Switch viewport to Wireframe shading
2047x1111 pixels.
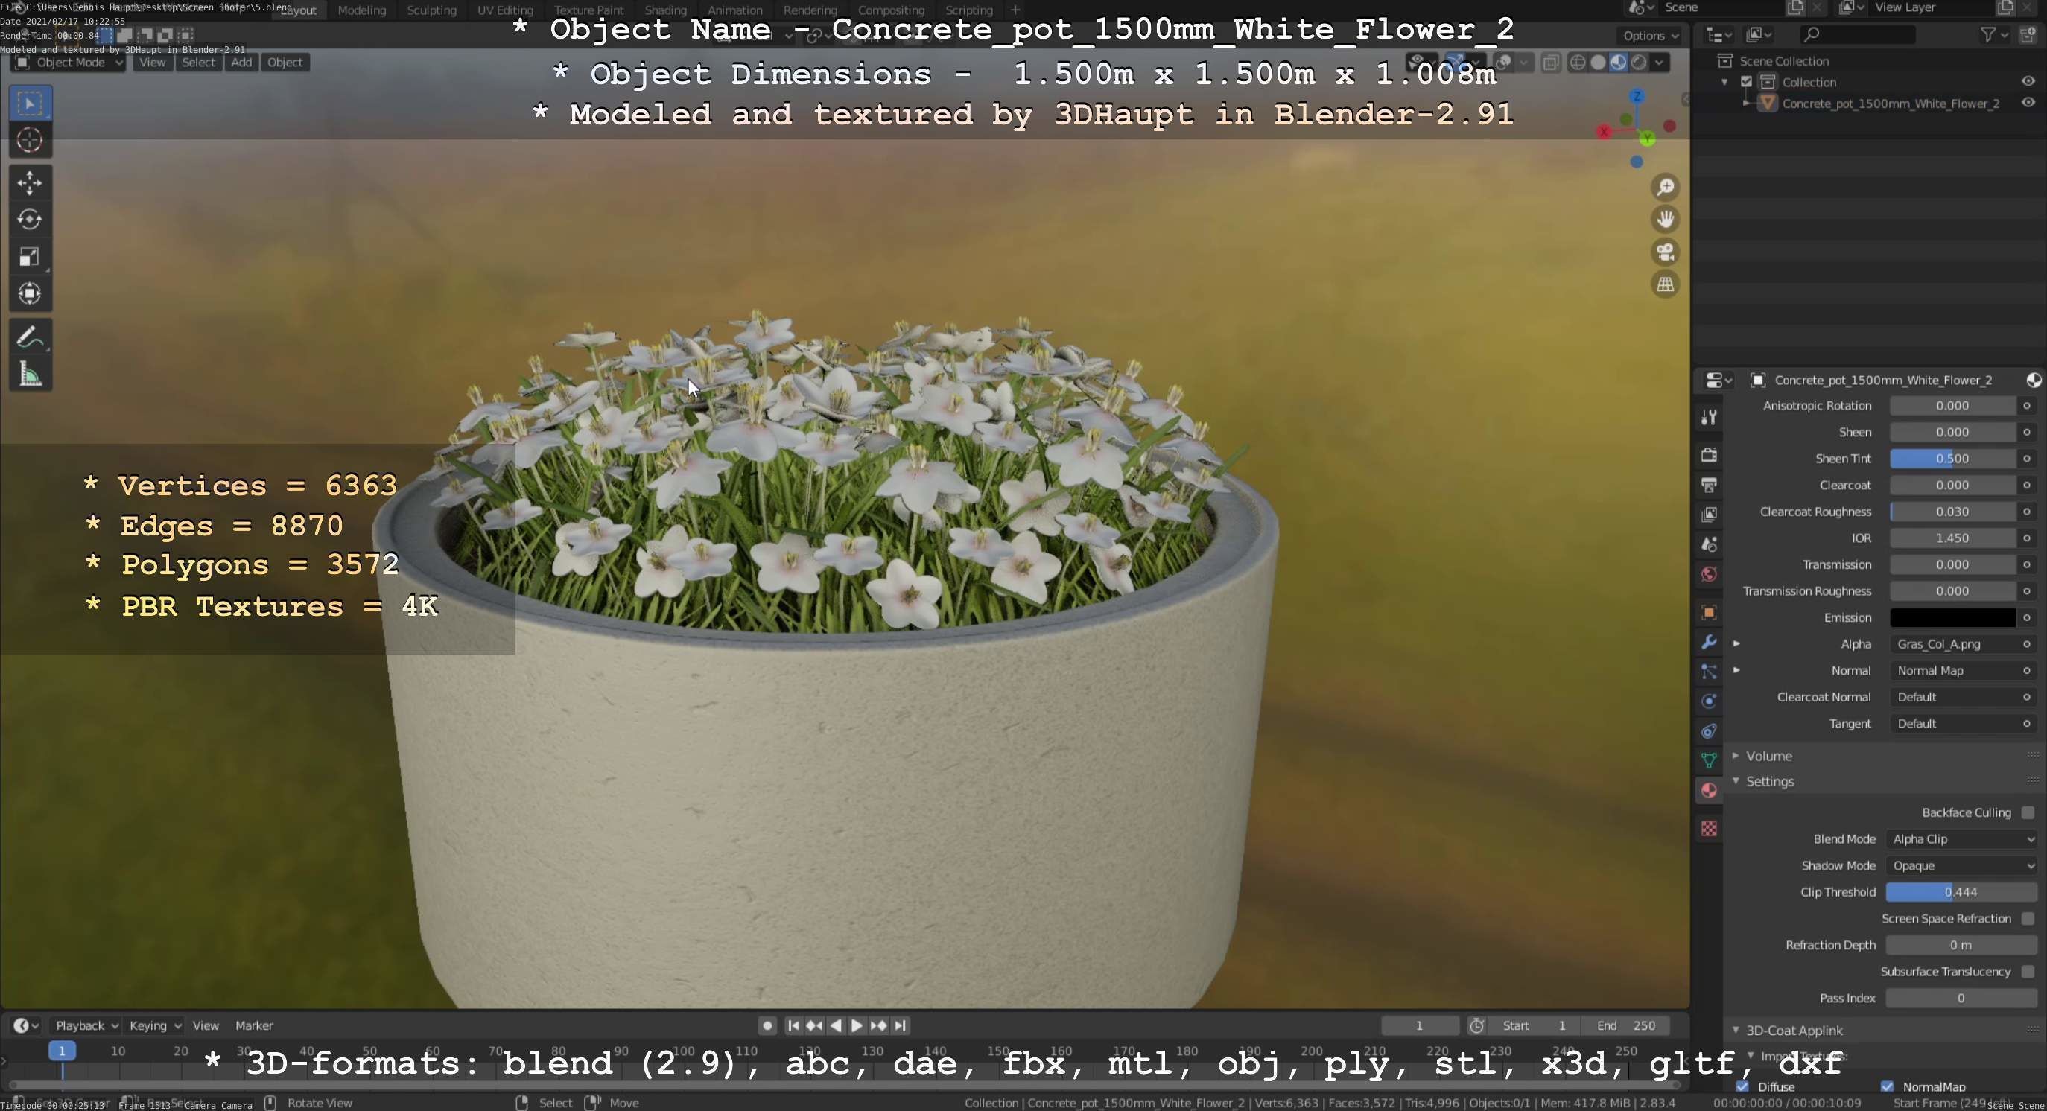(x=1578, y=63)
